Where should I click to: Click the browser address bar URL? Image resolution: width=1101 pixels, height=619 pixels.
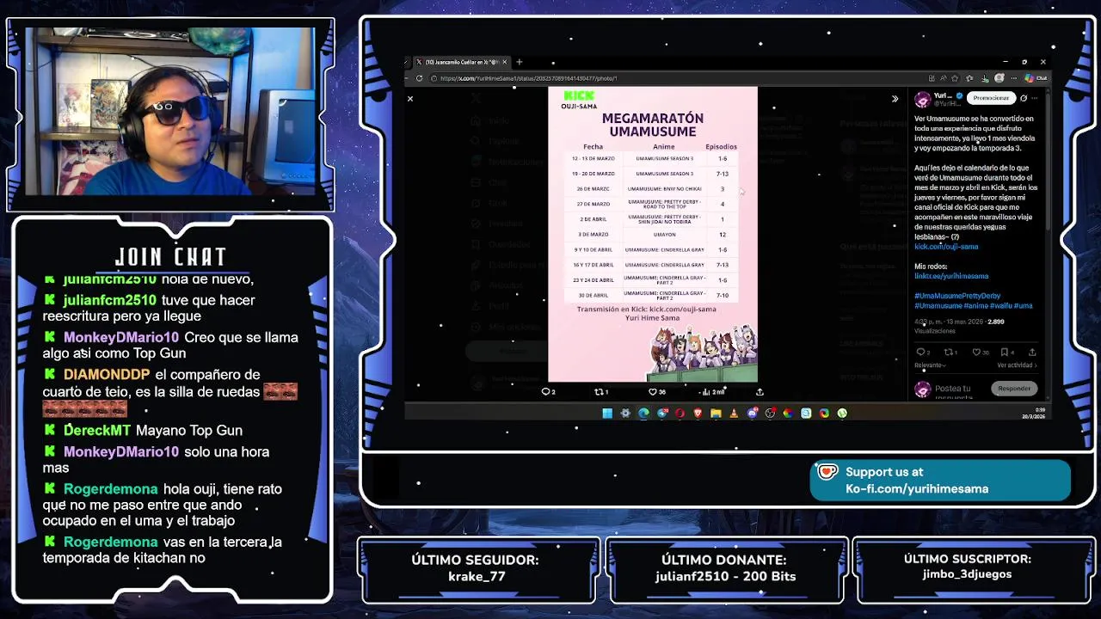tap(529, 78)
